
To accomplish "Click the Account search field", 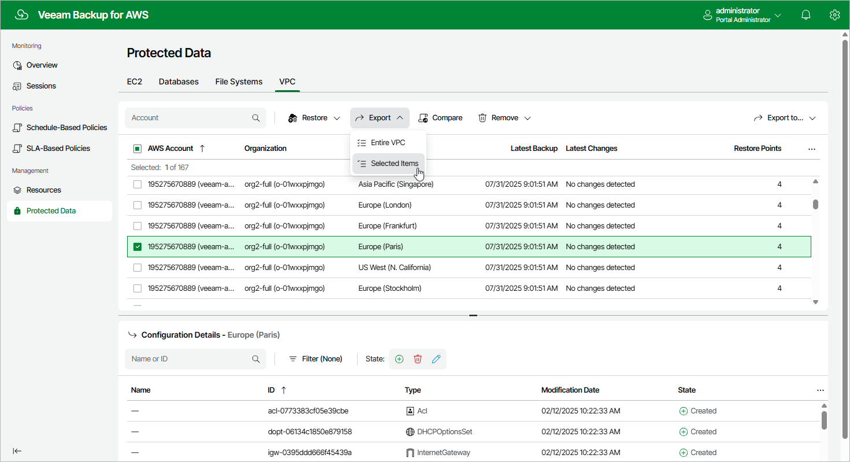I will (x=195, y=118).
